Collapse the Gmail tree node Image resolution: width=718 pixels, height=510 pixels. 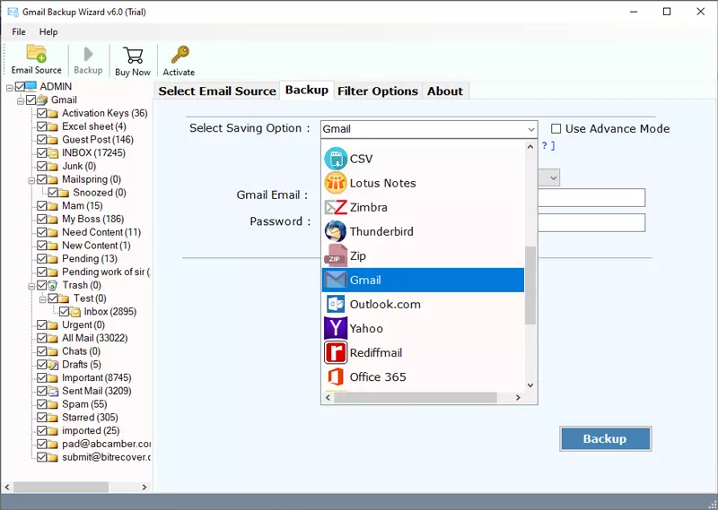pos(20,100)
